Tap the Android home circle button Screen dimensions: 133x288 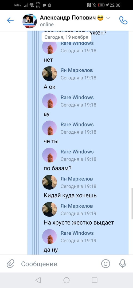click(66, 280)
